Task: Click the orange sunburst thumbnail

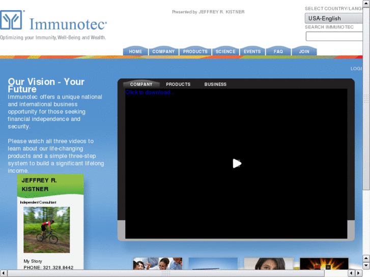Action: coord(324,264)
